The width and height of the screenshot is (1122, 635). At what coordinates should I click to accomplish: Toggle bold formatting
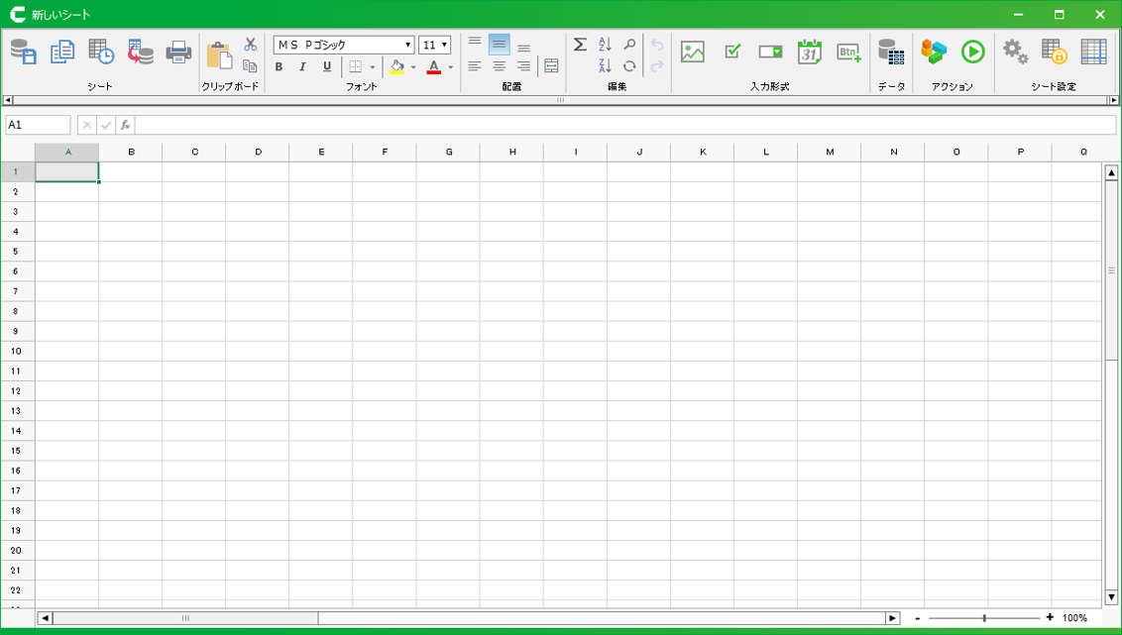[x=279, y=67]
